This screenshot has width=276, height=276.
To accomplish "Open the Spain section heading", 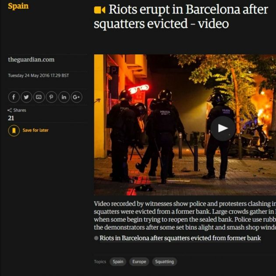I will (18, 6).
